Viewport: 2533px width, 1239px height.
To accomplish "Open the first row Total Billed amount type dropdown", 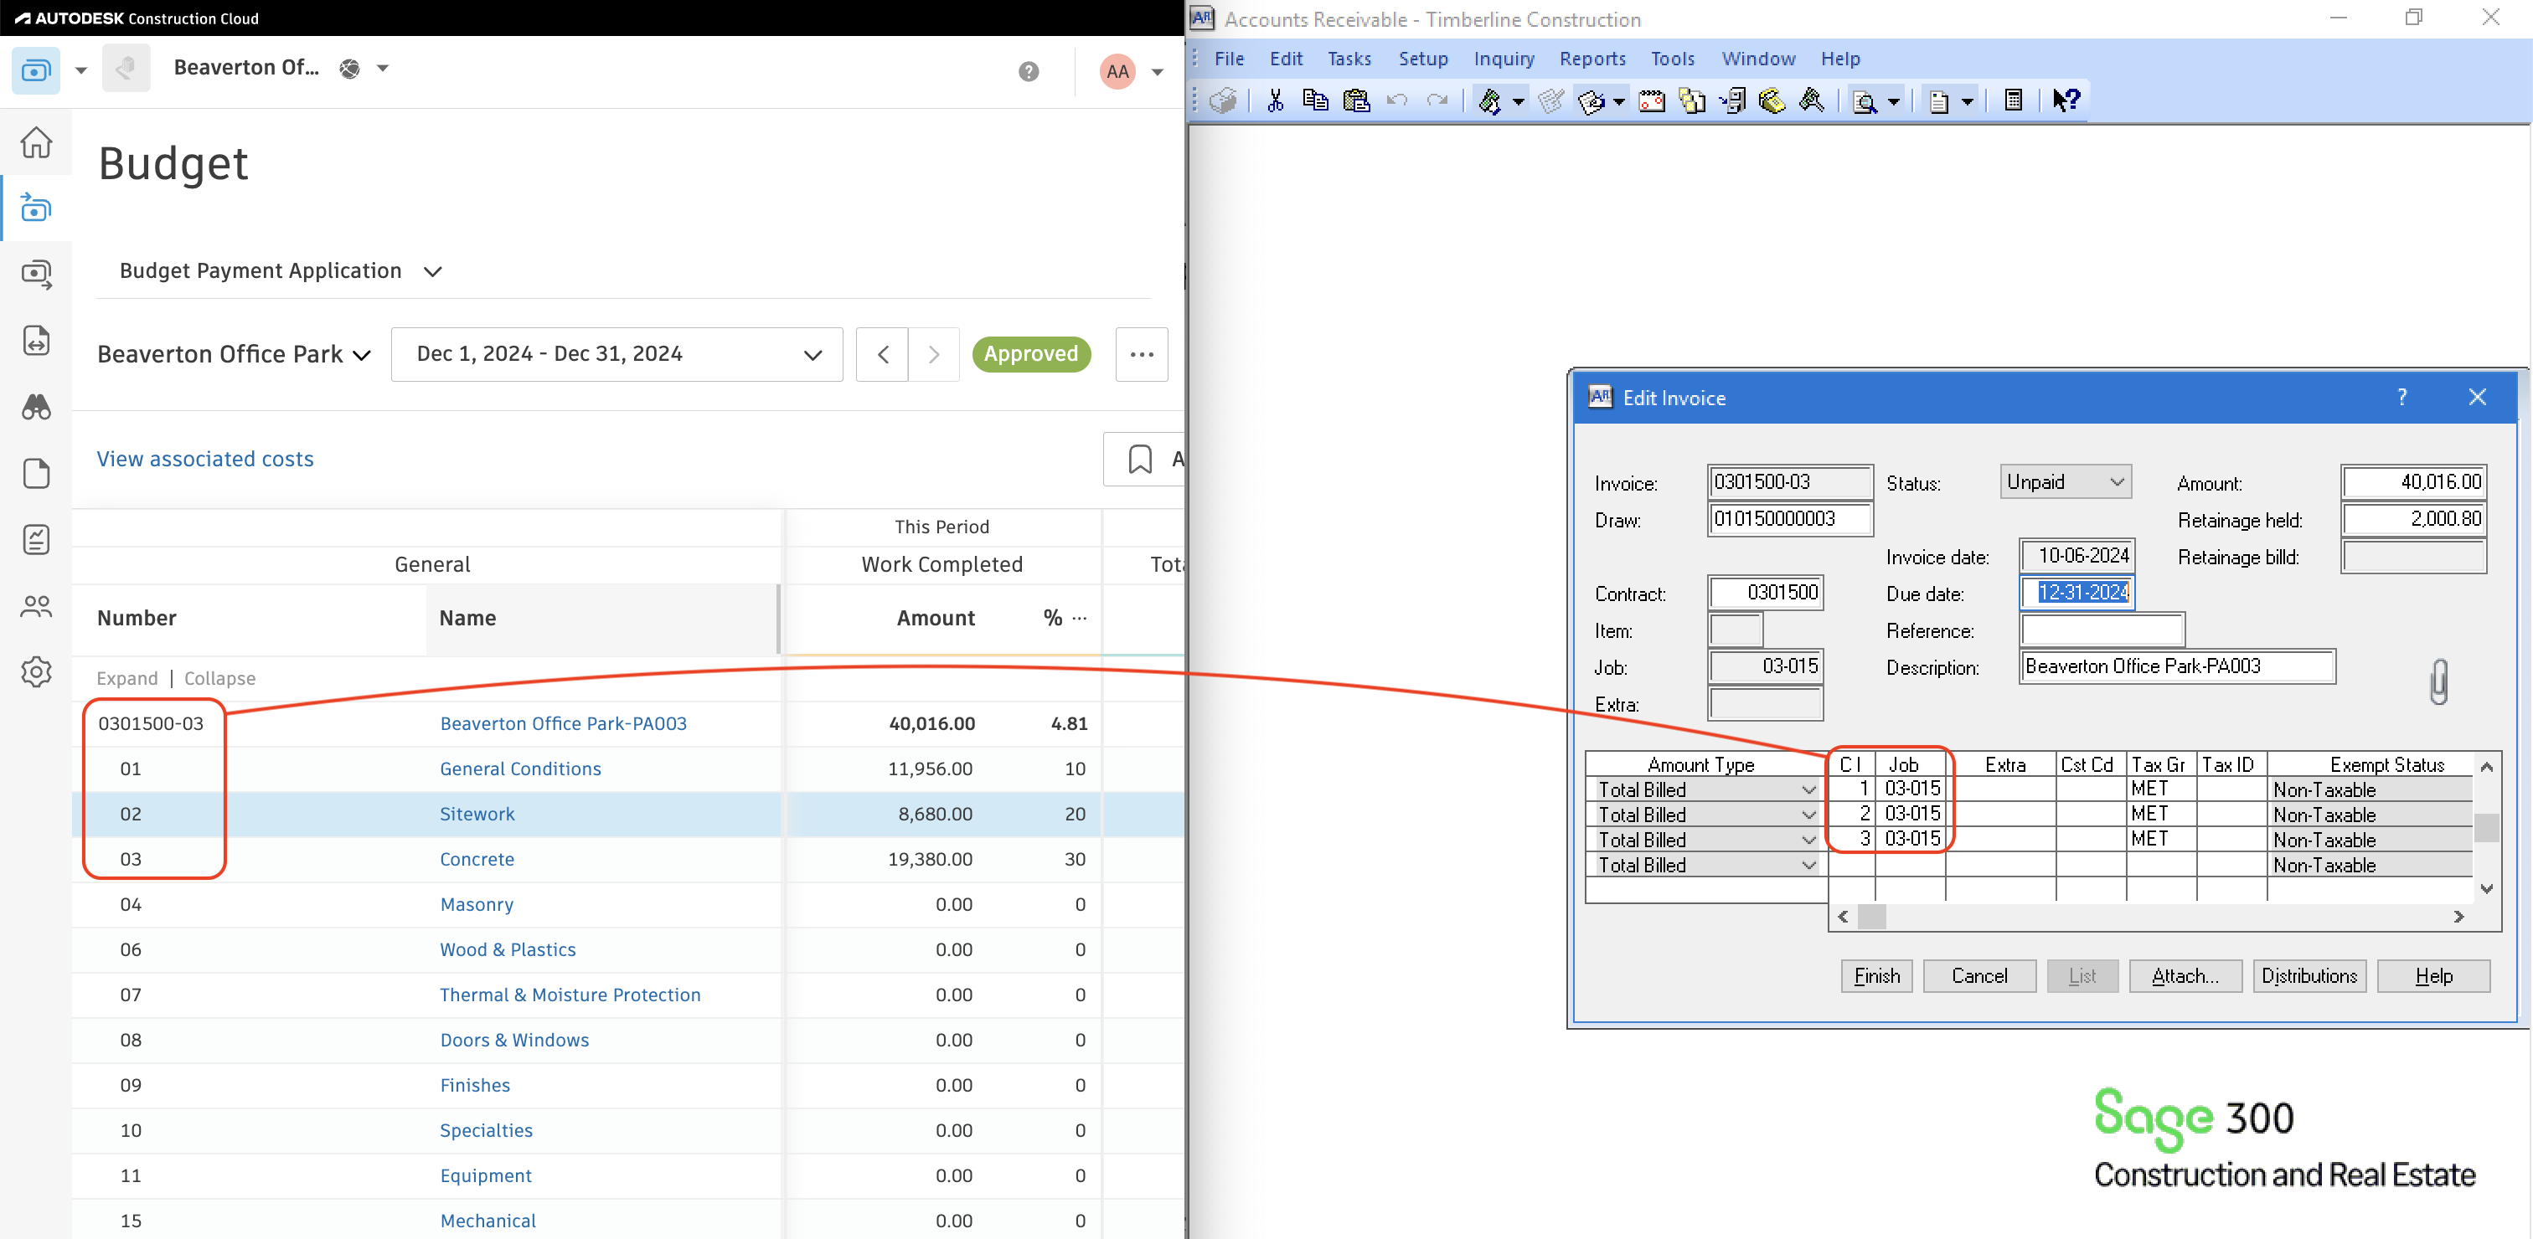I will coord(1808,790).
